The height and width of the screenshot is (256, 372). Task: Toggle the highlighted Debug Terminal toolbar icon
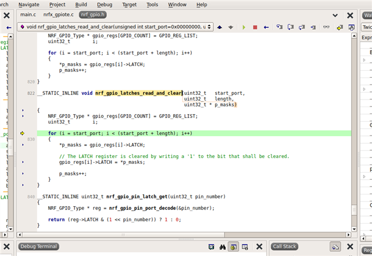tap(234, 247)
